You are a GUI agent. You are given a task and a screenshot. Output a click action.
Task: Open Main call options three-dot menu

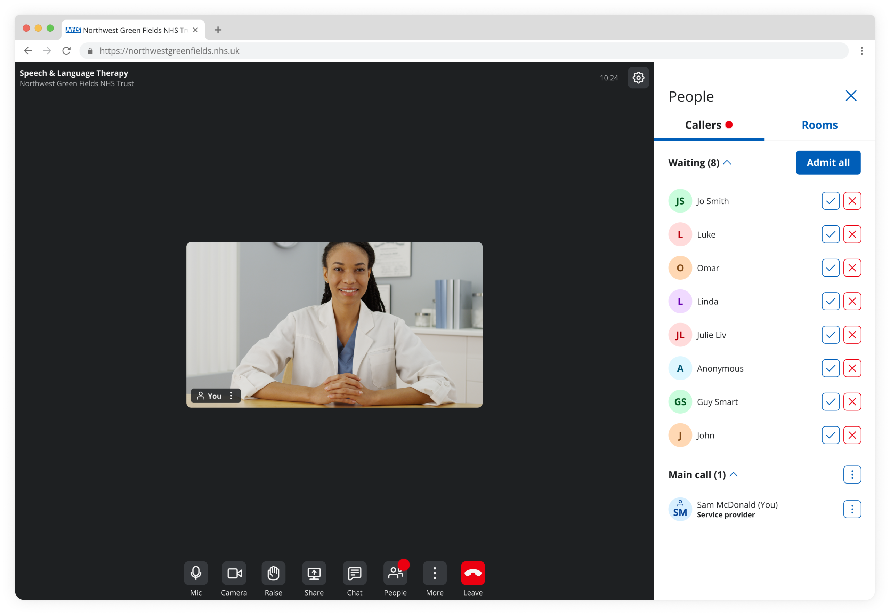pos(852,475)
